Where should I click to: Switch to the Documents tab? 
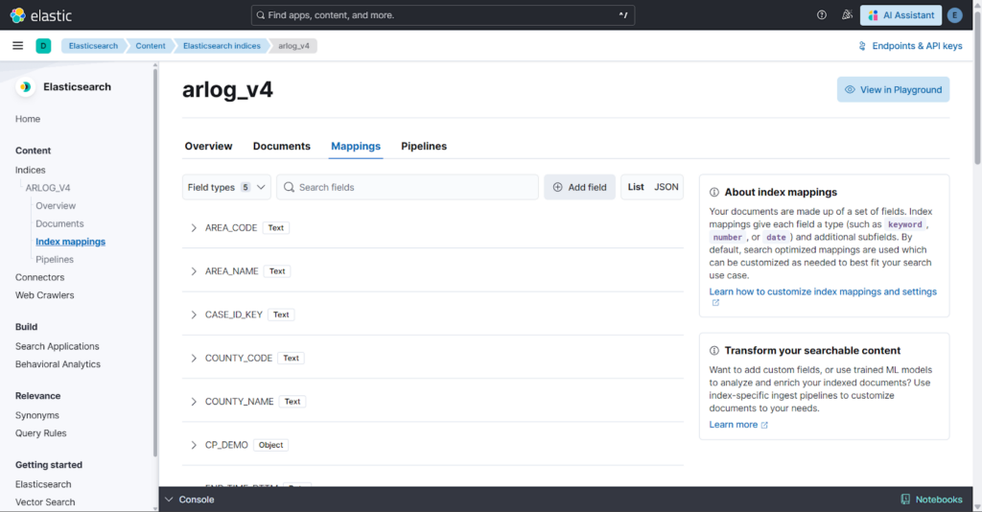[x=281, y=147]
